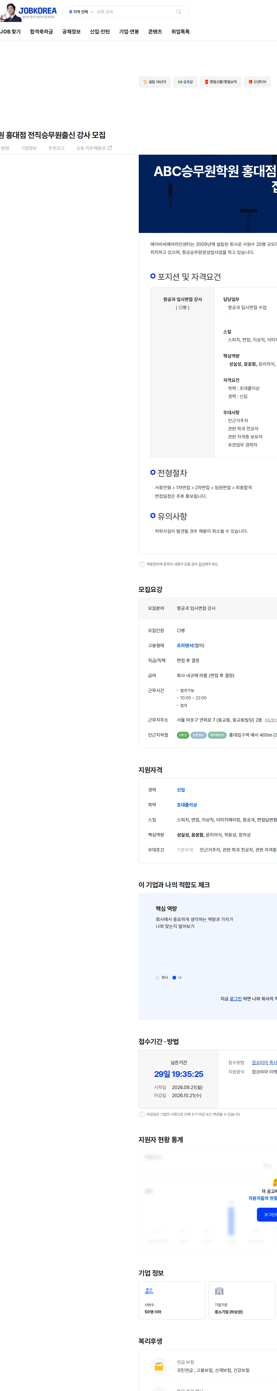Open the 콘텐츠 menu
This screenshot has height=1391, width=277.
pyautogui.click(x=155, y=32)
